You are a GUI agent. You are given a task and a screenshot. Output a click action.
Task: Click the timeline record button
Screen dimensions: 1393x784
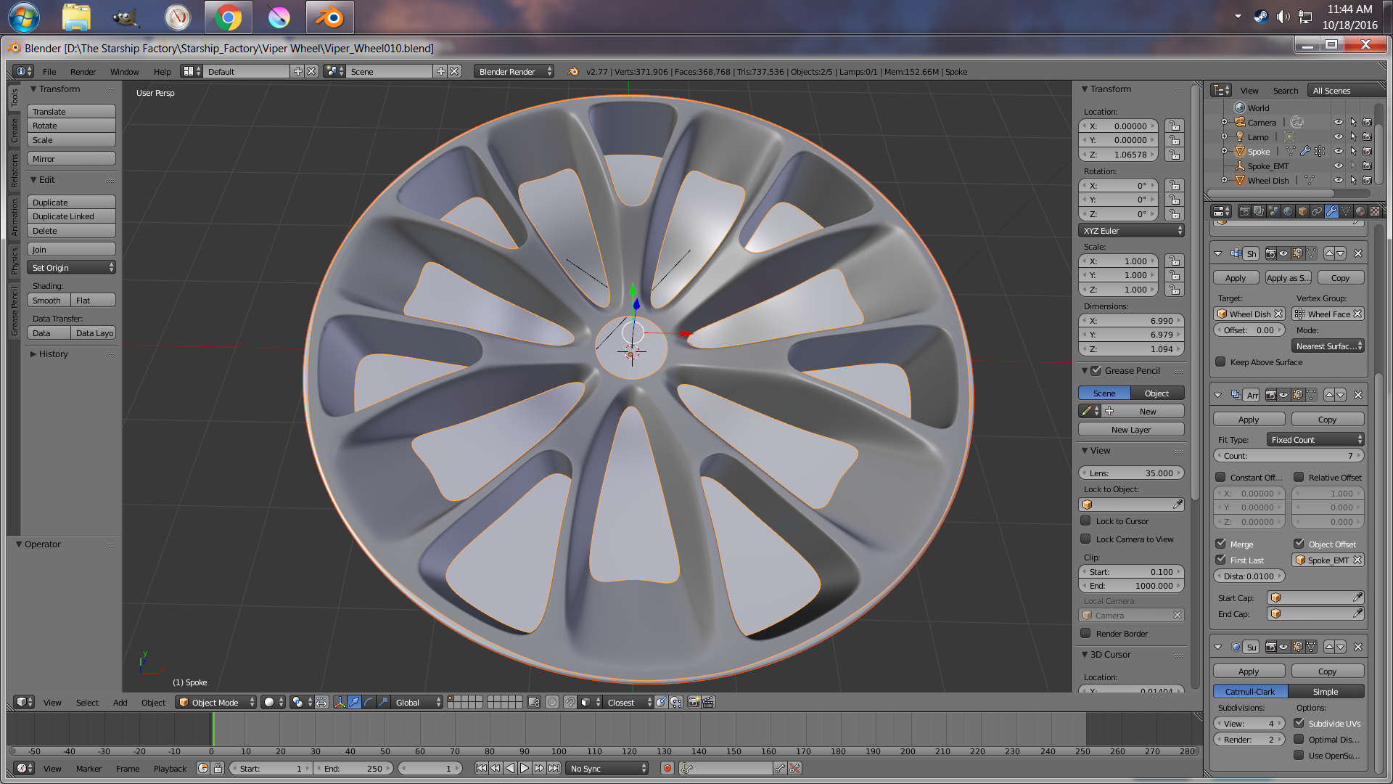tap(667, 768)
